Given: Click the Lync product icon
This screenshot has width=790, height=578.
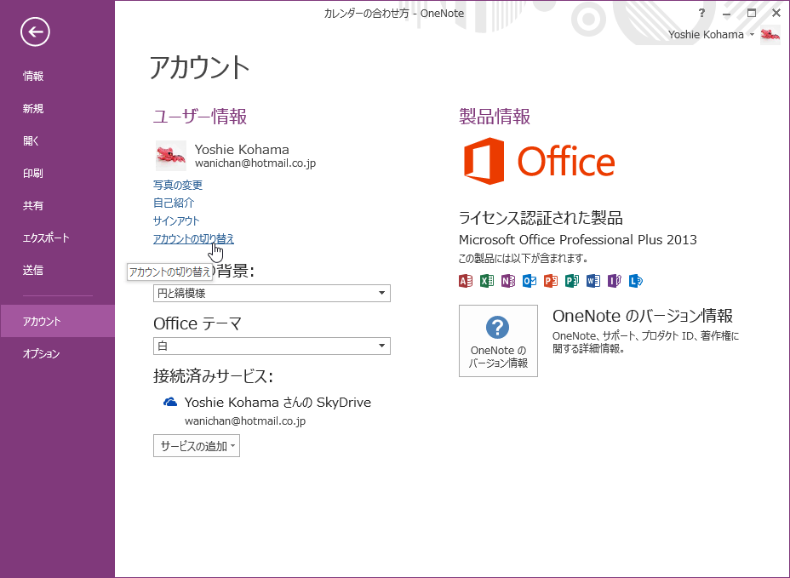Looking at the screenshot, I should tap(636, 281).
